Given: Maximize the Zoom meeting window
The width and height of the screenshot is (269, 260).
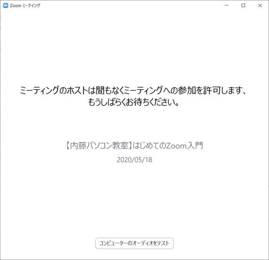Looking at the screenshot, I should pos(243,5).
